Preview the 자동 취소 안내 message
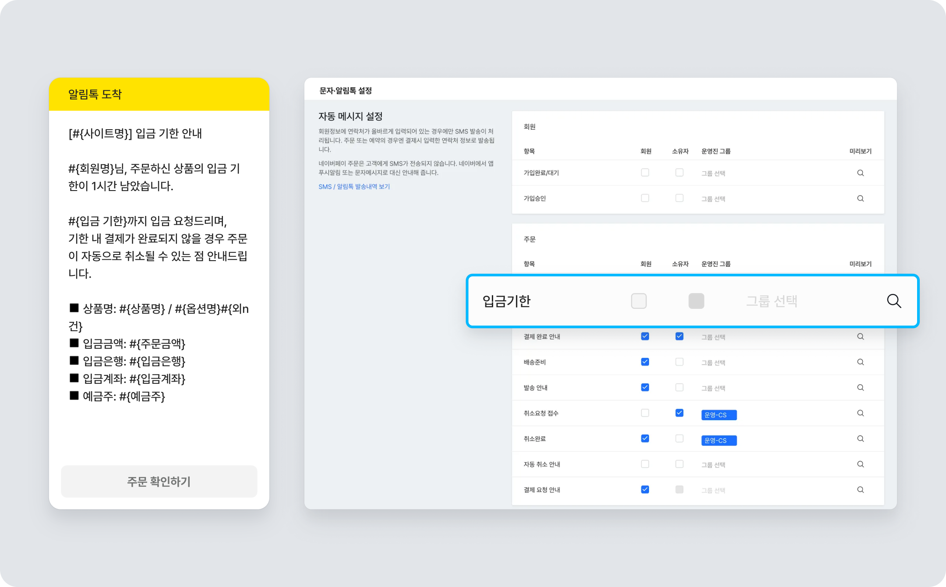Viewport: 946px width, 587px height. [x=860, y=464]
